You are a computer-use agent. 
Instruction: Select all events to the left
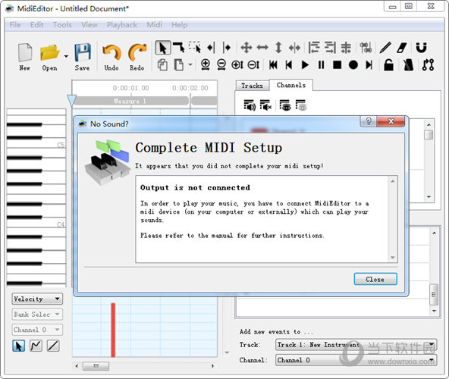(x=212, y=48)
